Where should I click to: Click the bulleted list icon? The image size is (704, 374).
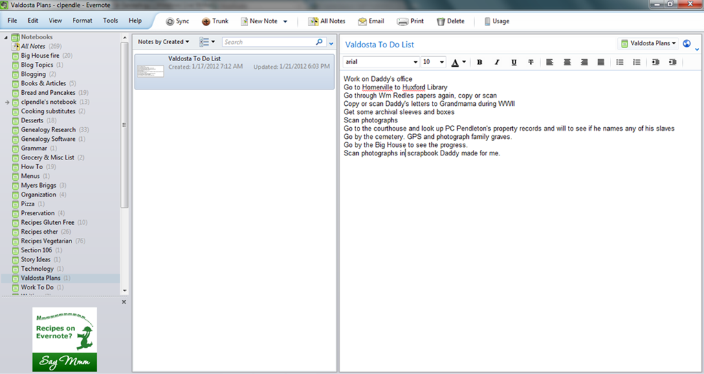[x=619, y=62]
